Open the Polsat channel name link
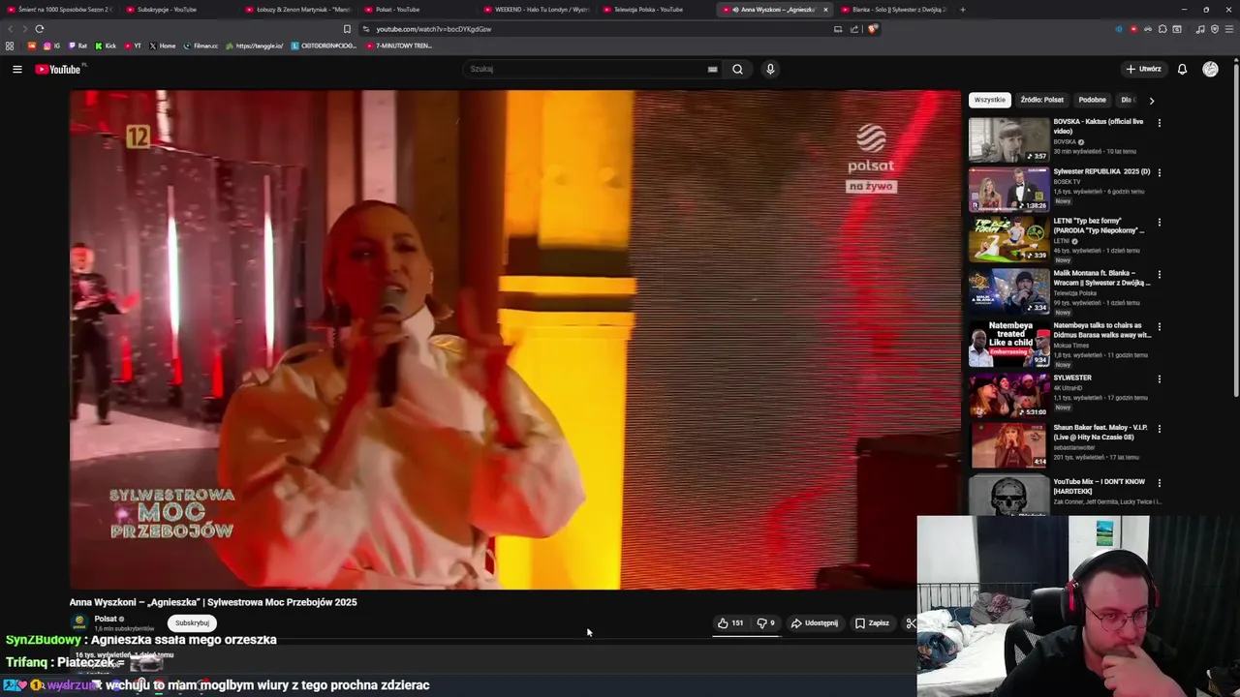Image resolution: width=1240 pixels, height=697 pixels. [106, 619]
